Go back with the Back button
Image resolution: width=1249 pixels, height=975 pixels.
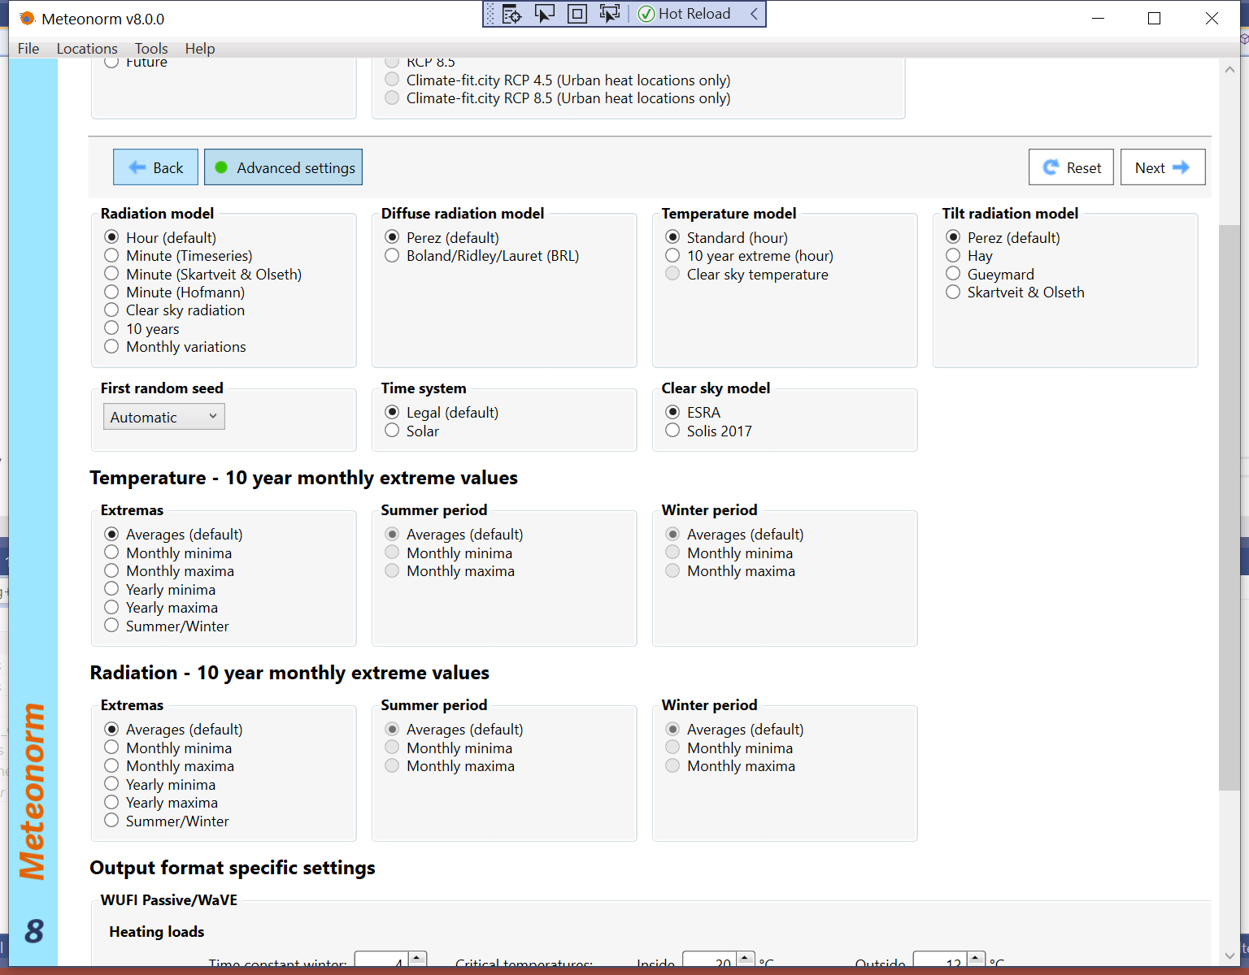tap(155, 167)
